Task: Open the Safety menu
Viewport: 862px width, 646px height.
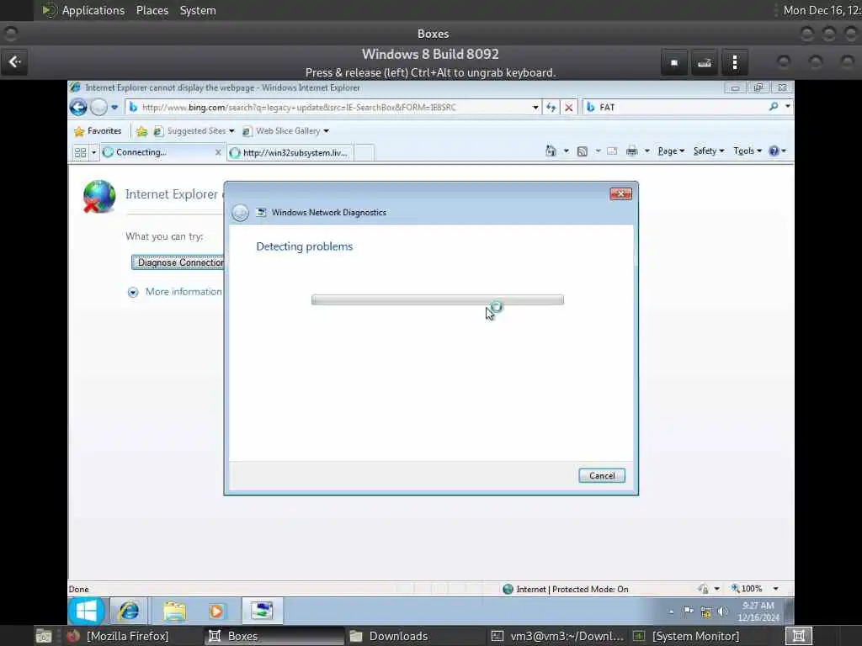Action: coord(709,151)
